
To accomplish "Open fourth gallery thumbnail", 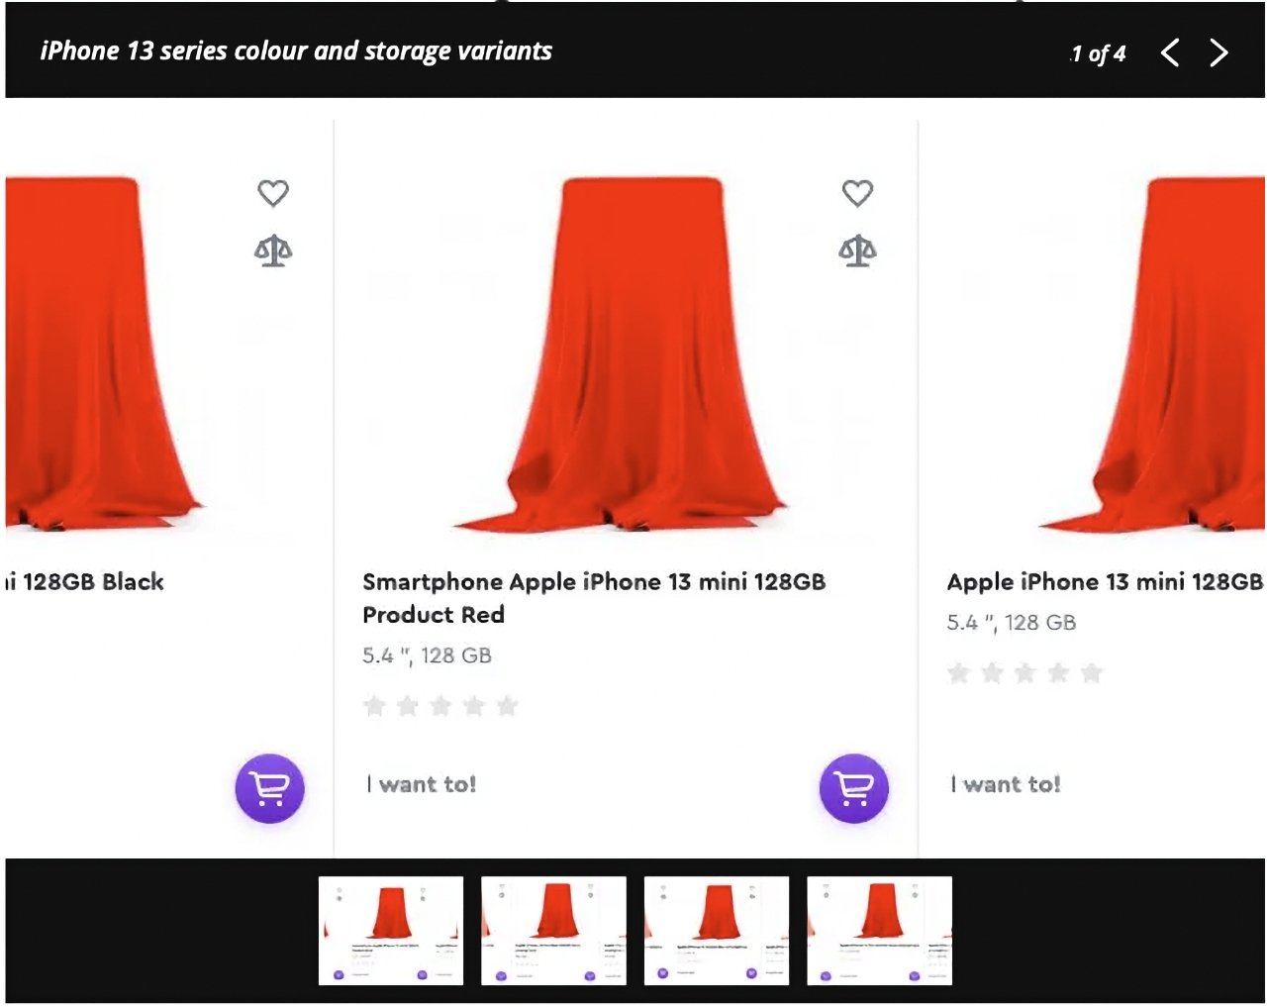I will tap(879, 931).
